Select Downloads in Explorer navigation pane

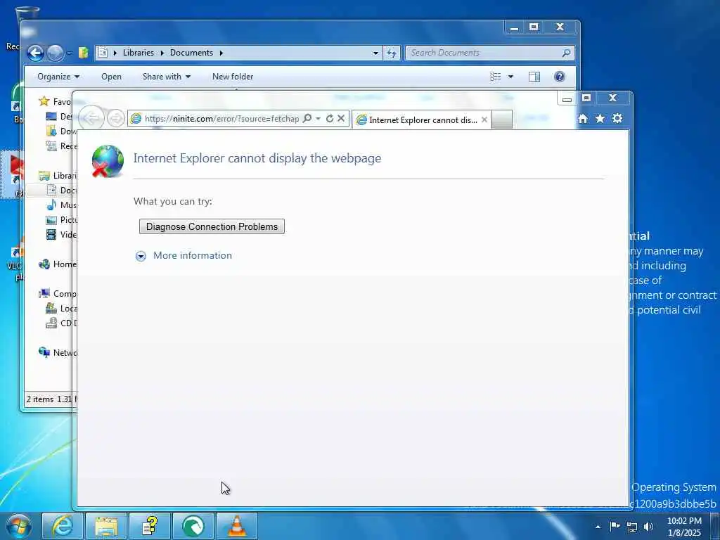click(60, 131)
